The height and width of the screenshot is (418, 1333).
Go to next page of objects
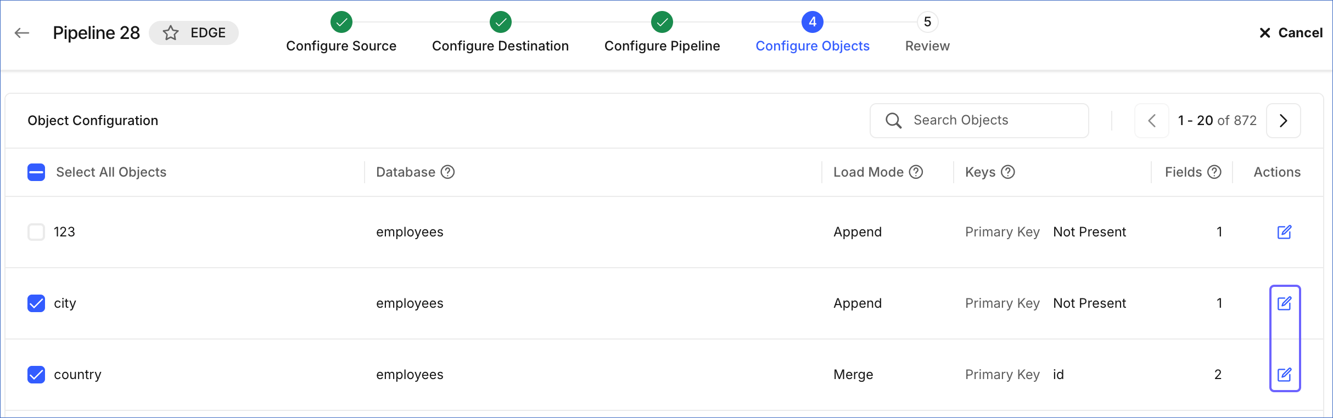tap(1284, 121)
